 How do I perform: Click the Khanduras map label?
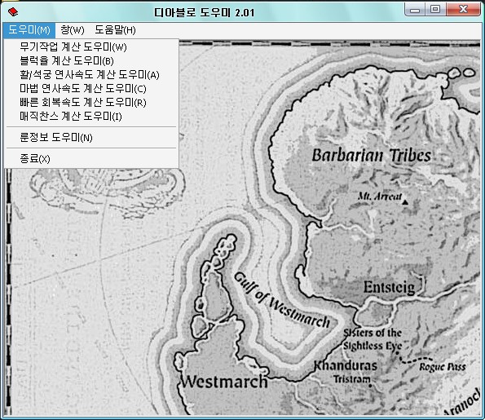tap(346, 365)
